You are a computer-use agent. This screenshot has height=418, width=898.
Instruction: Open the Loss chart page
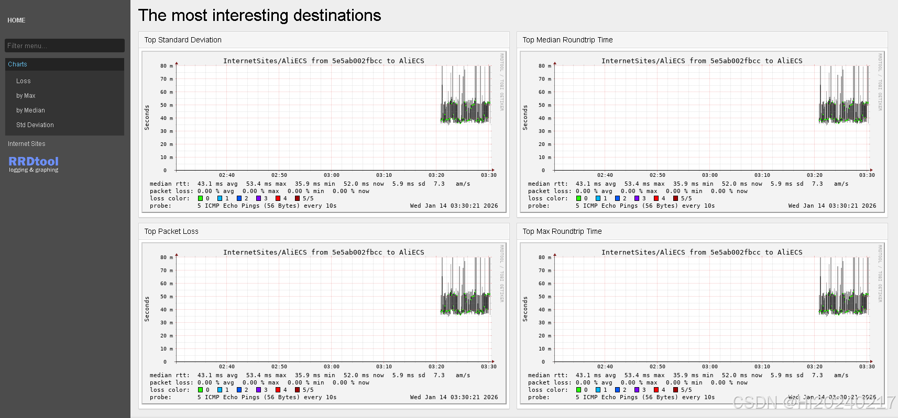click(24, 81)
